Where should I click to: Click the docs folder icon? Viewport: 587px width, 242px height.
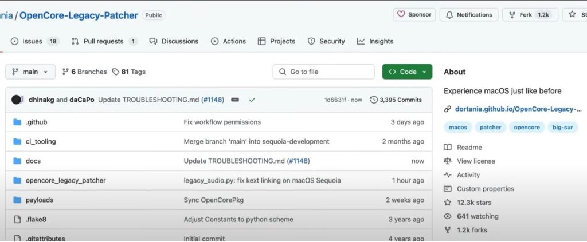click(17, 161)
